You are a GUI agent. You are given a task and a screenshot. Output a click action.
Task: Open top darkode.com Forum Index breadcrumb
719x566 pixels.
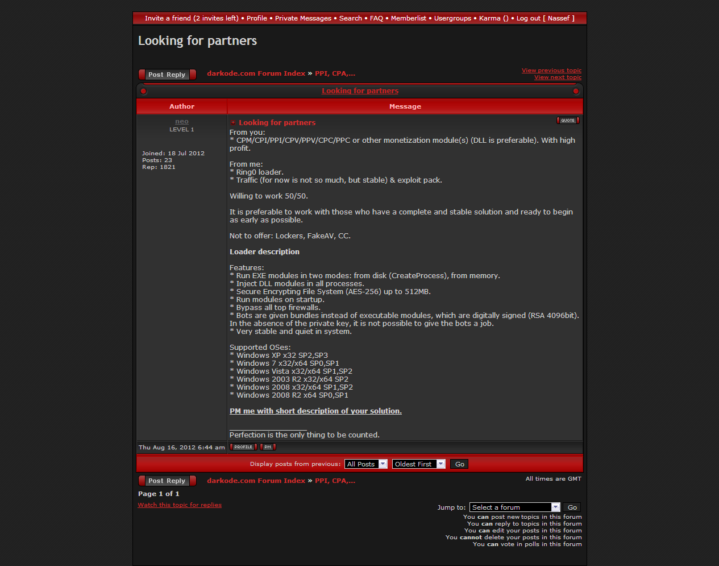click(x=256, y=73)
